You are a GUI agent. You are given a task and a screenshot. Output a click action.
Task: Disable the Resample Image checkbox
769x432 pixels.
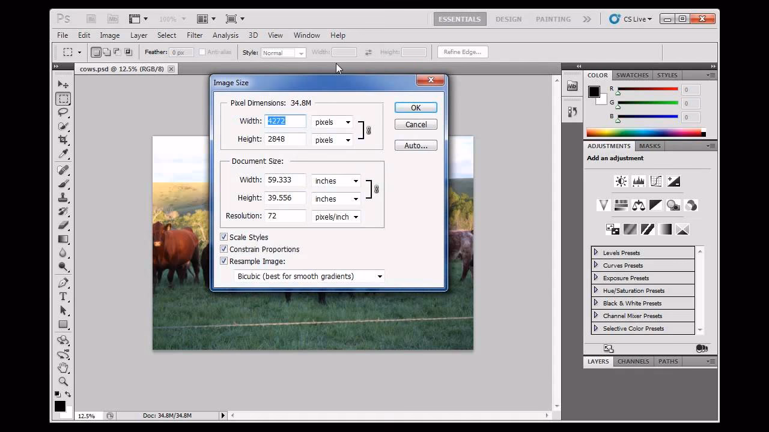click(223, 261)
